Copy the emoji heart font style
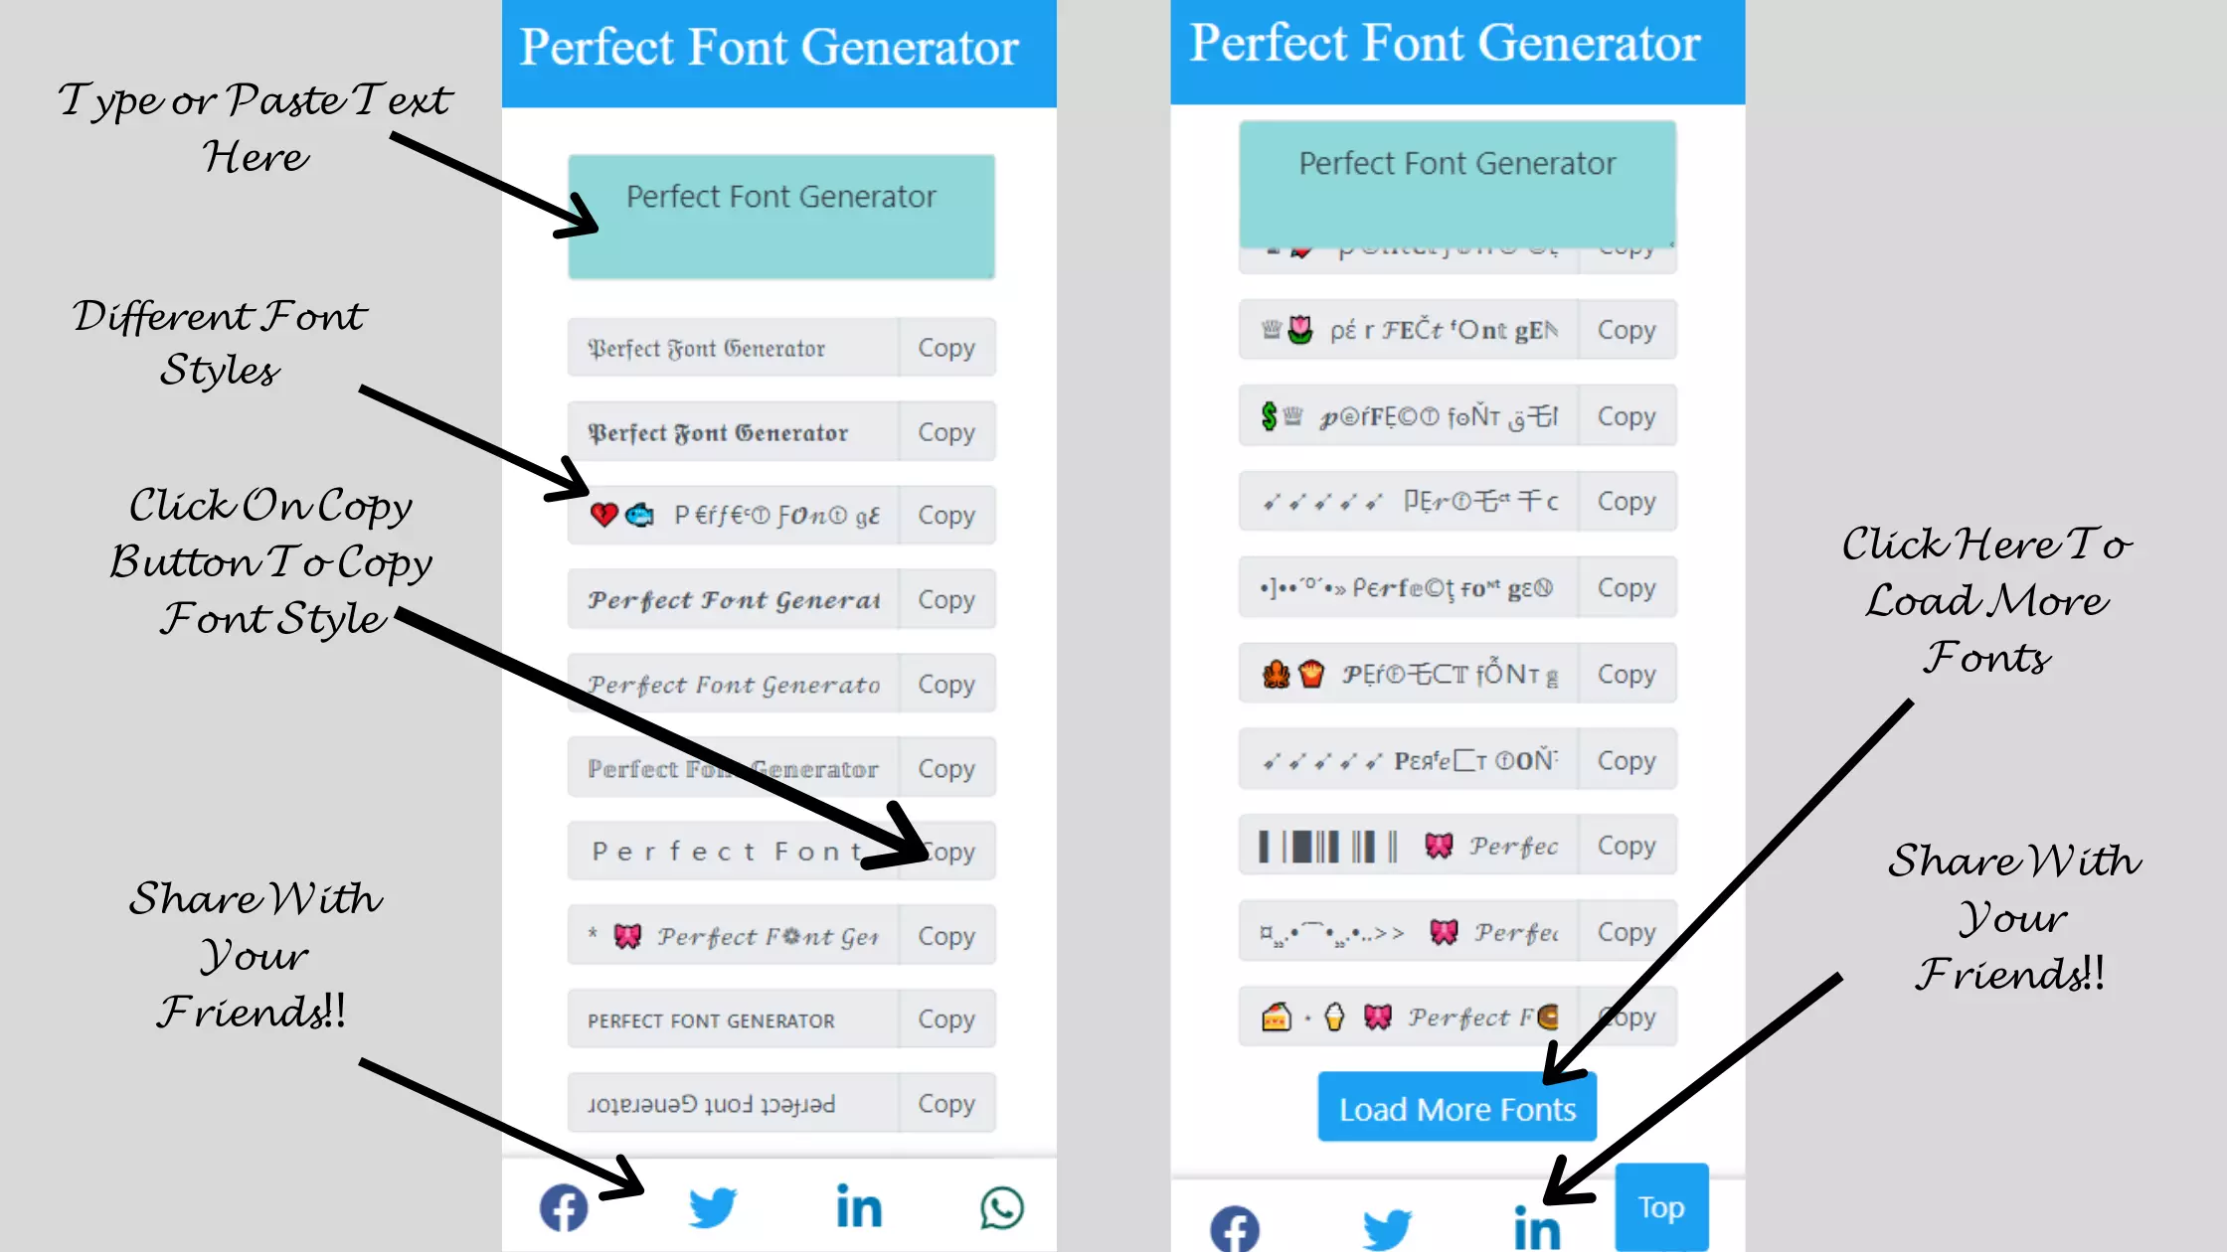The image size is (2227, 1252). tap(945, 515)
